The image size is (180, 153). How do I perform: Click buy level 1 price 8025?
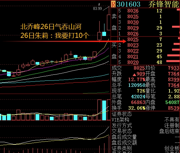click(133, 39)
